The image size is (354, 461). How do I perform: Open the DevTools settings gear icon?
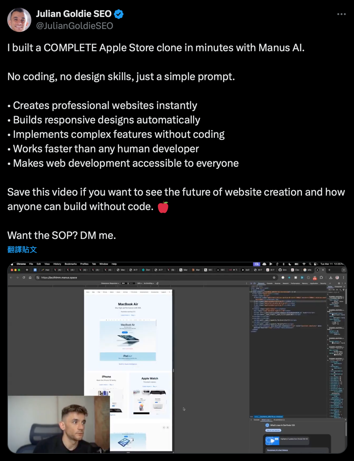click(339, 283)
